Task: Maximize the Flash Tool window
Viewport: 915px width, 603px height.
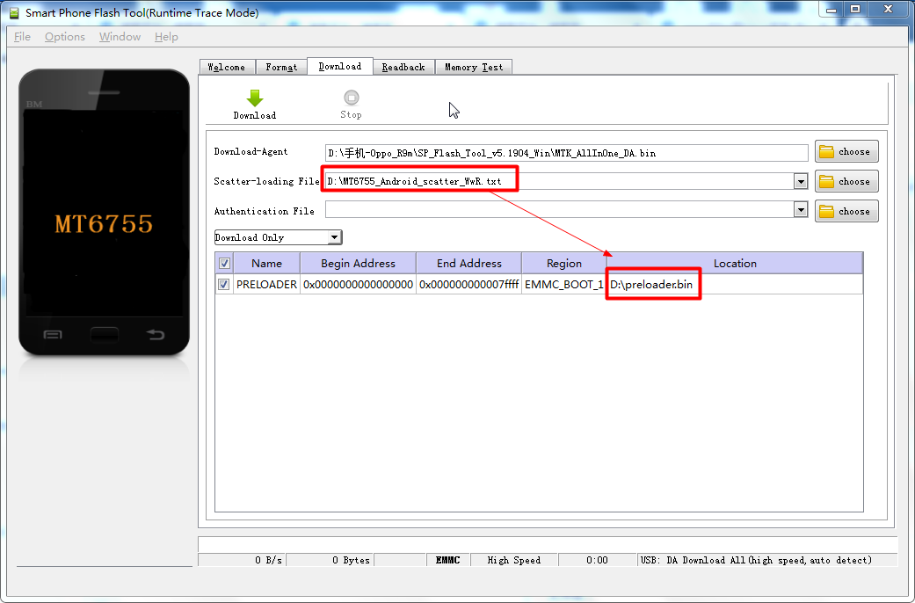Action: [x=855, y=10]
